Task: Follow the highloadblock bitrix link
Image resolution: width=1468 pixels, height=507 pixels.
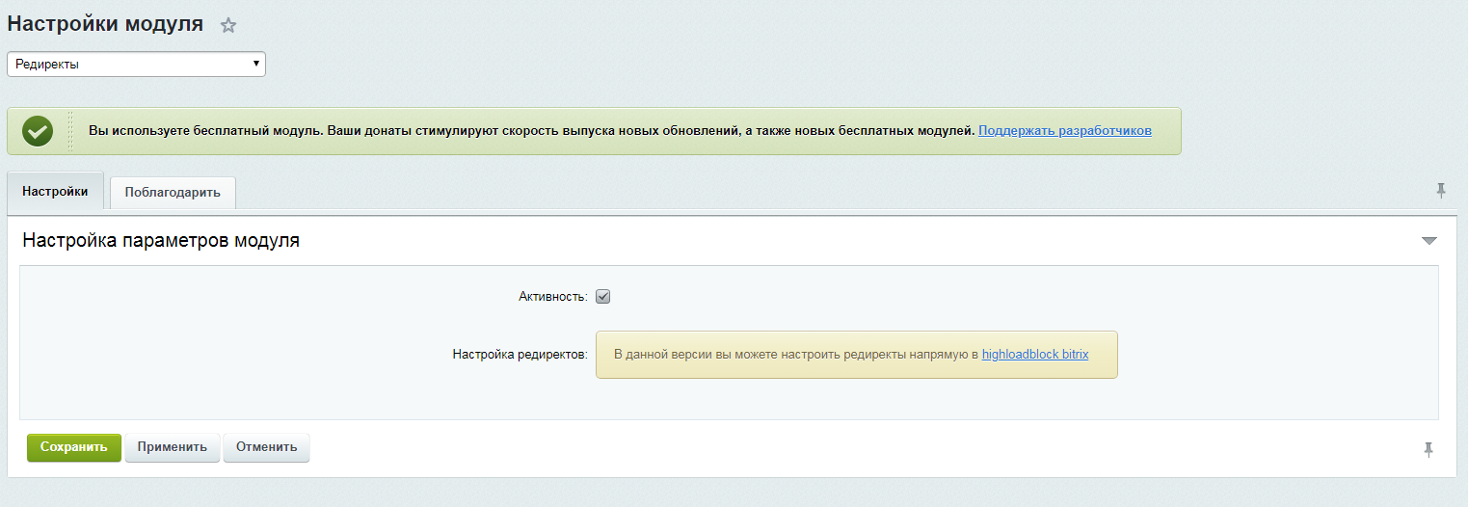Action: click(x=1034, y=355)
